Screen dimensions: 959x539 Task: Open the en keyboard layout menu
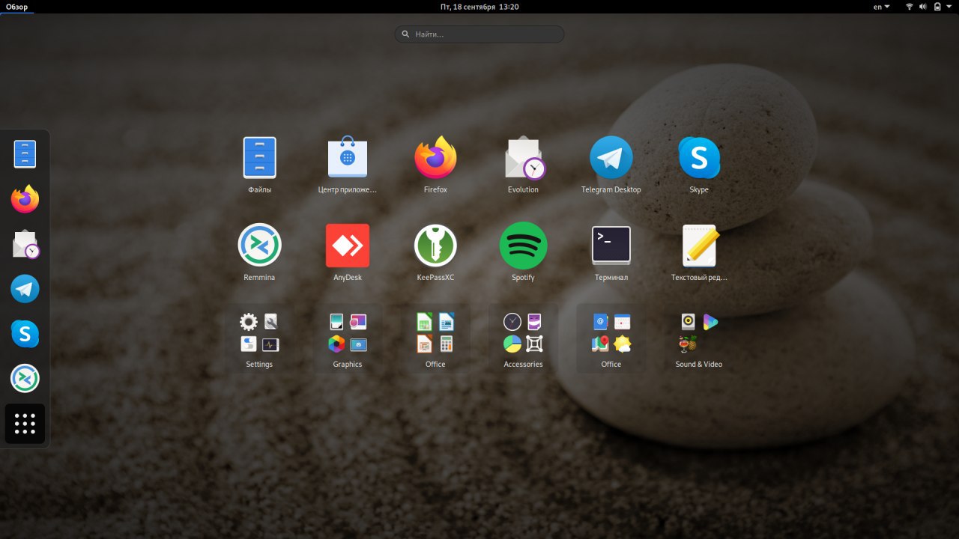coord(882,7)
